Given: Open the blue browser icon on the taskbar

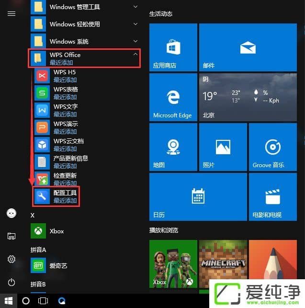Looking at the screenshot, I should pos(62,301).
